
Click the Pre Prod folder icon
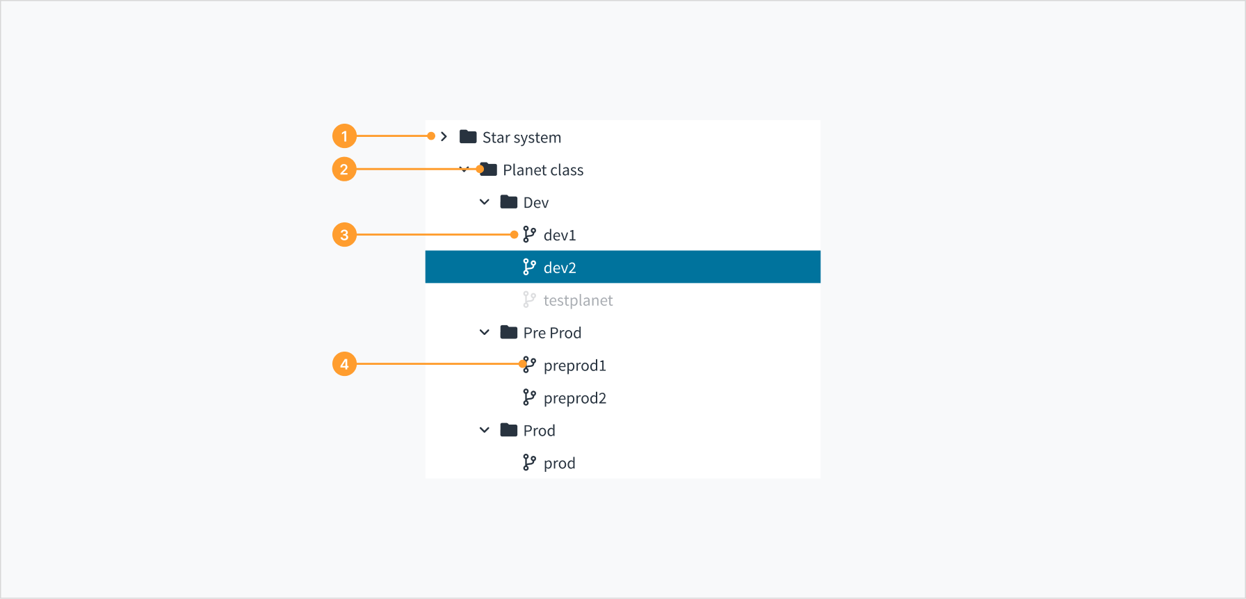tap(509, 332)
